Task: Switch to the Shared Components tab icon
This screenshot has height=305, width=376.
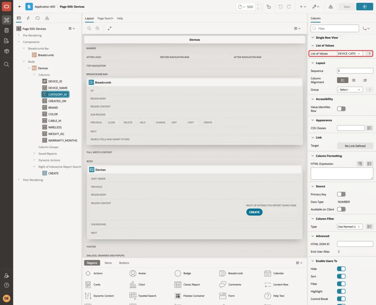Action: click(x=47, y=18)
